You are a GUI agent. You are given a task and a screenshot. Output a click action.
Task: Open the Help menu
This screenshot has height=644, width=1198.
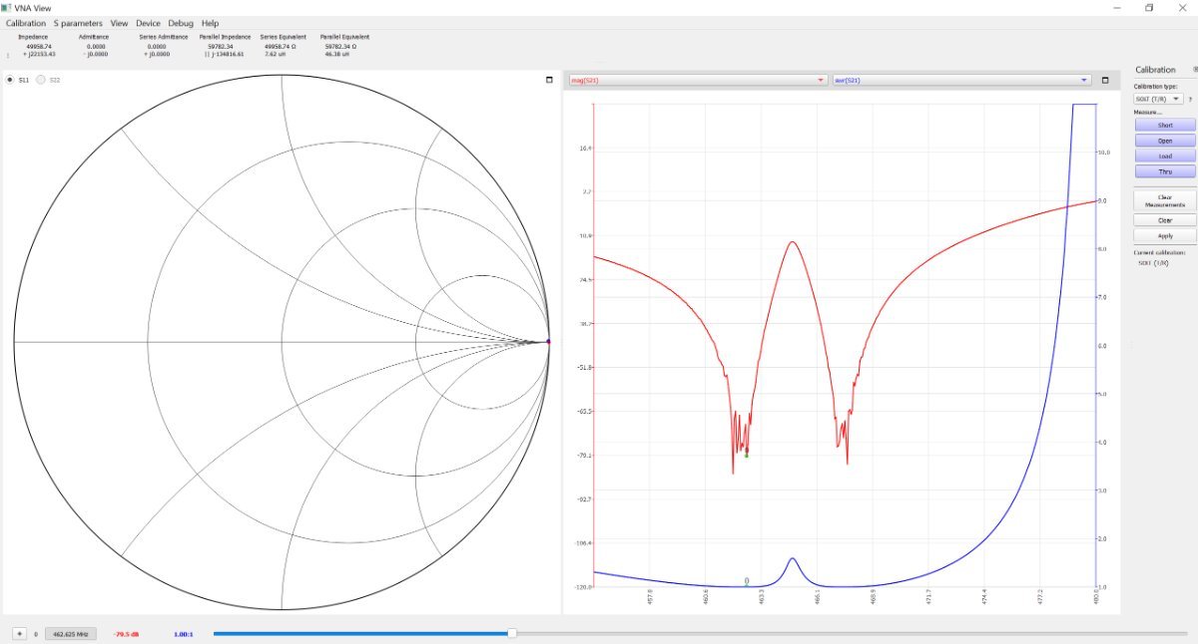coord(210,23)
